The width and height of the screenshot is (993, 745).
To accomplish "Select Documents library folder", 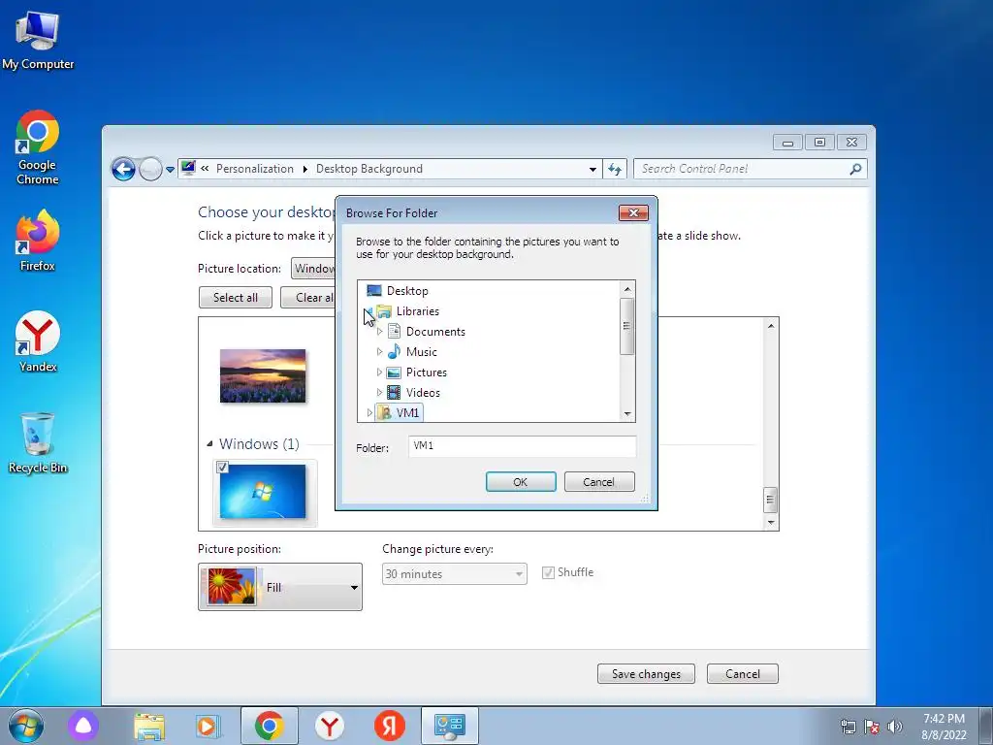I will coord(435,332).
